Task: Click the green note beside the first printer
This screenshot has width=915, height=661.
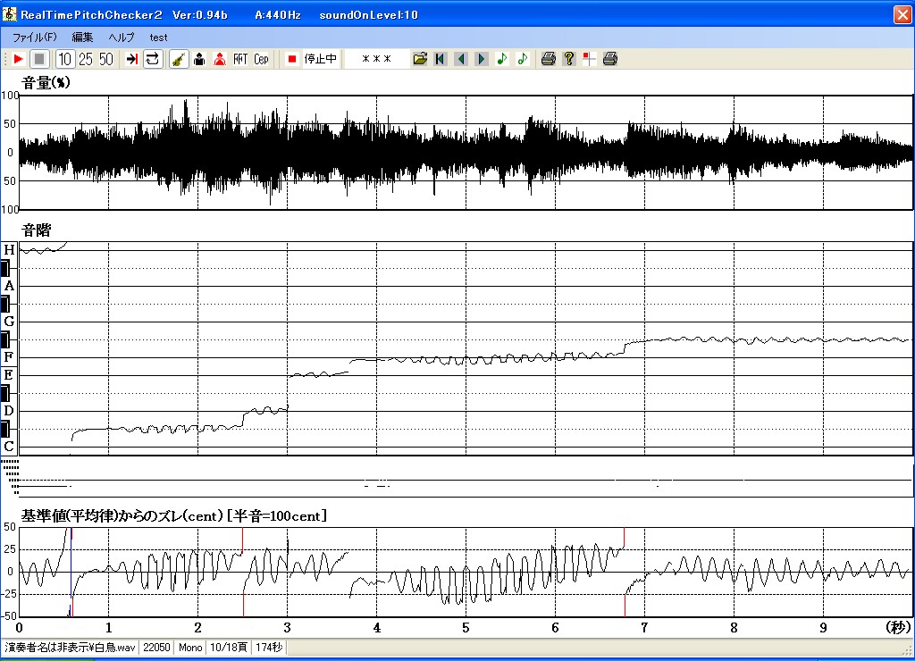Action: [x=522, y=59]
